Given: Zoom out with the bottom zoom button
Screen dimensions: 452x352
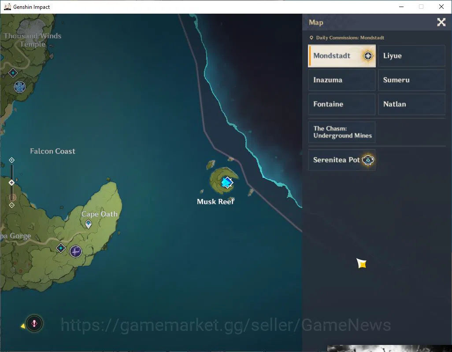Looking at the screenshot, I should pyautogui.click(x=11, y=205).
